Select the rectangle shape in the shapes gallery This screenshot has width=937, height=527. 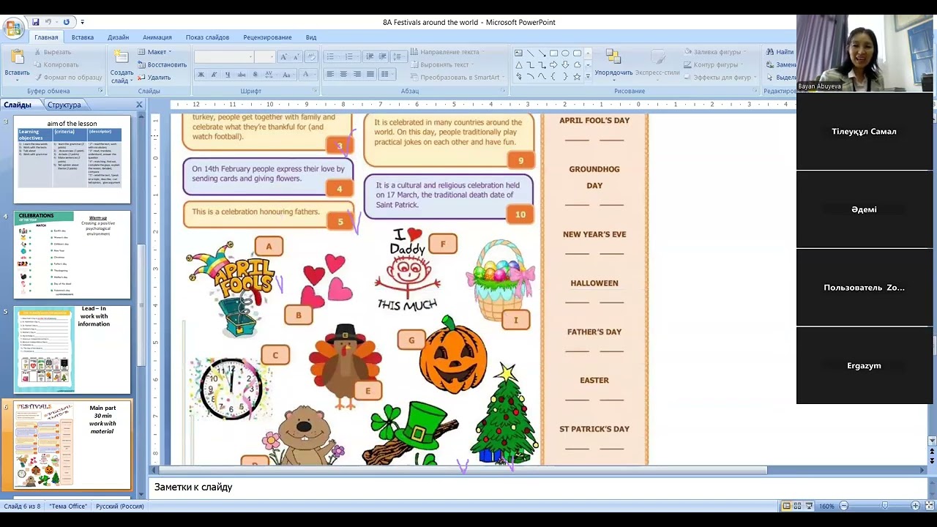[553, 53]
